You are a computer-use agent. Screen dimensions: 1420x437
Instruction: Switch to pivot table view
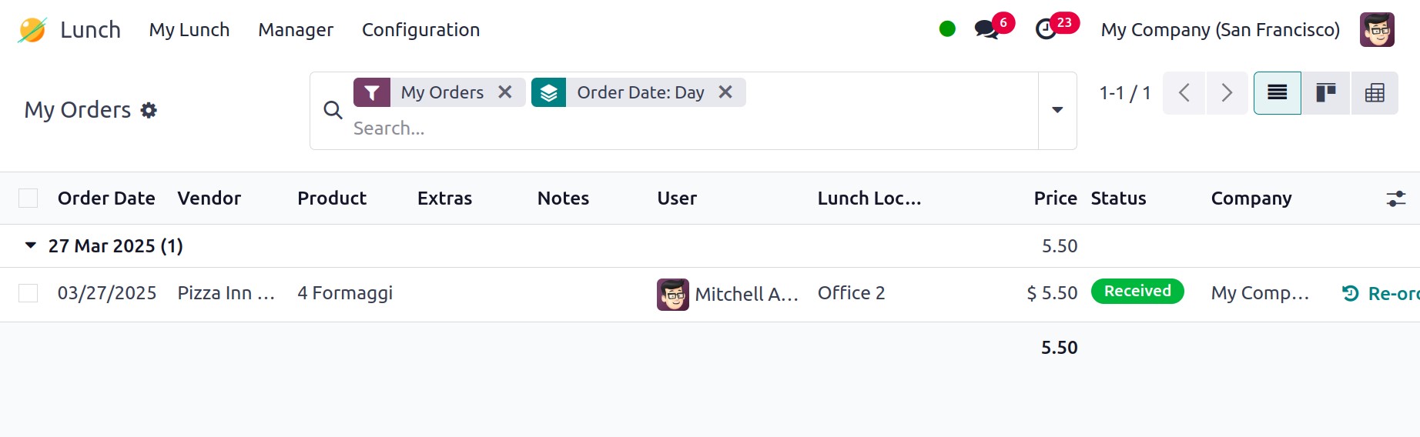coord(1375,93)
